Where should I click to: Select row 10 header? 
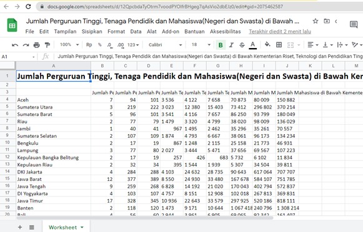coord(7,143)
